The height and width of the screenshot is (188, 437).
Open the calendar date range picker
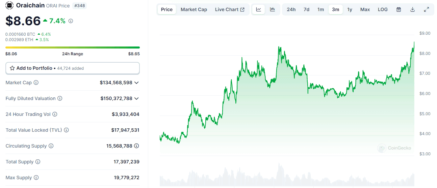[399, 9]
